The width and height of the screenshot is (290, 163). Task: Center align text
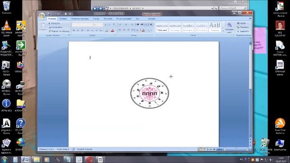[x=124, y=30]
